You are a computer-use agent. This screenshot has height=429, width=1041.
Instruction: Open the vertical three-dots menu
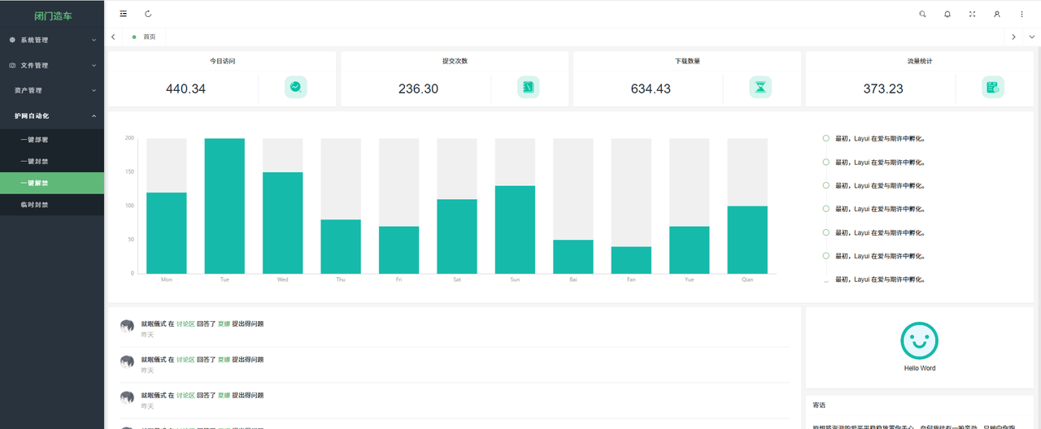[x=1022, y=14]
